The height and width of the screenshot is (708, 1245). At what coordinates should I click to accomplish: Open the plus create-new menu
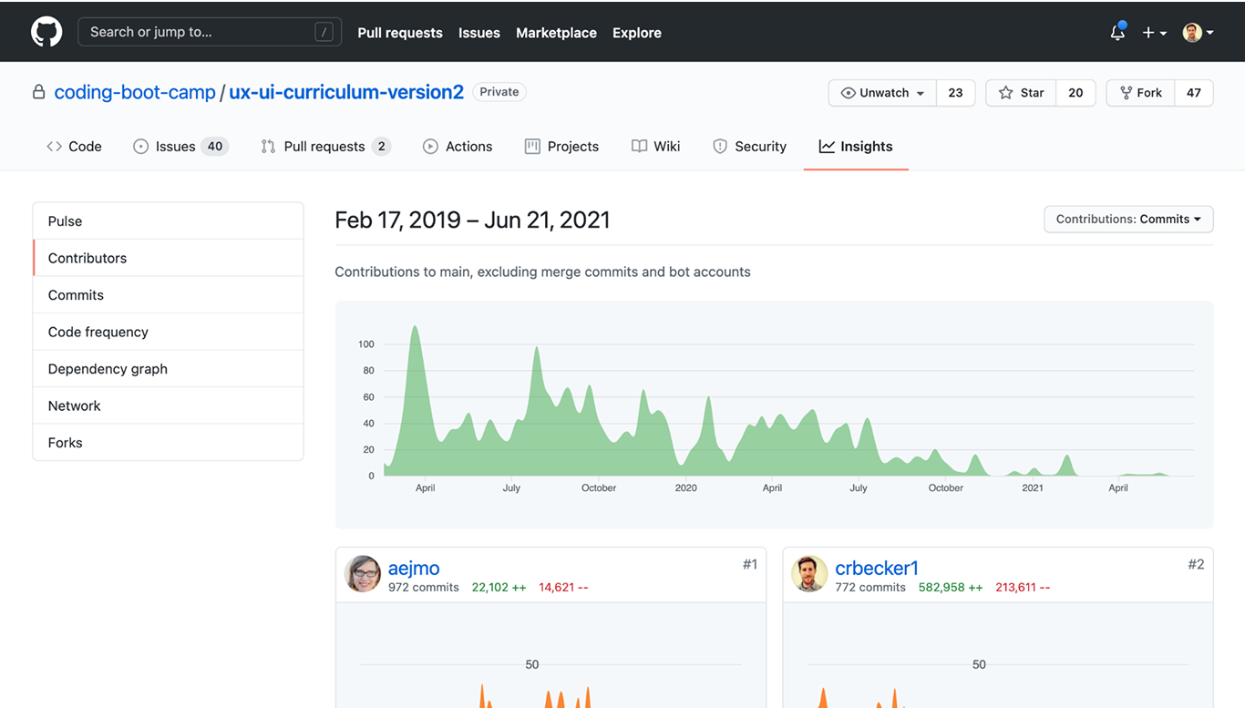(1154, 33)
